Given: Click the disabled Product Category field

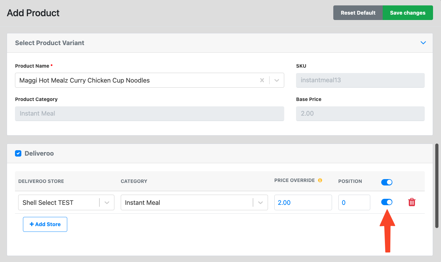Looking at the screenshot, I should click(149, 113).
